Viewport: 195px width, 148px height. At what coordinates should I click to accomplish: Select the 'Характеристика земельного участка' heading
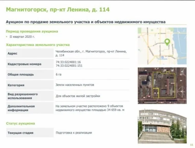(x=38, y=45)
